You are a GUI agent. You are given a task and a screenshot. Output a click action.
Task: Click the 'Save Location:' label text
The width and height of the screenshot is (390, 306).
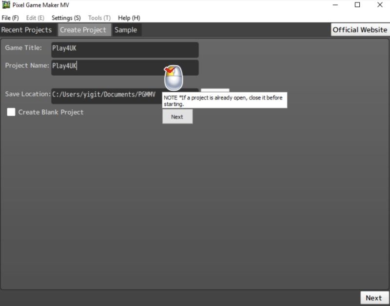click(x=28, y=94)
